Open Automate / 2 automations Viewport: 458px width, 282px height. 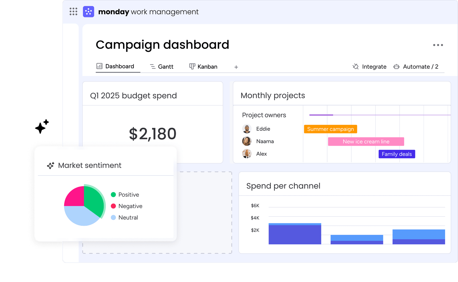pos(420,67)
